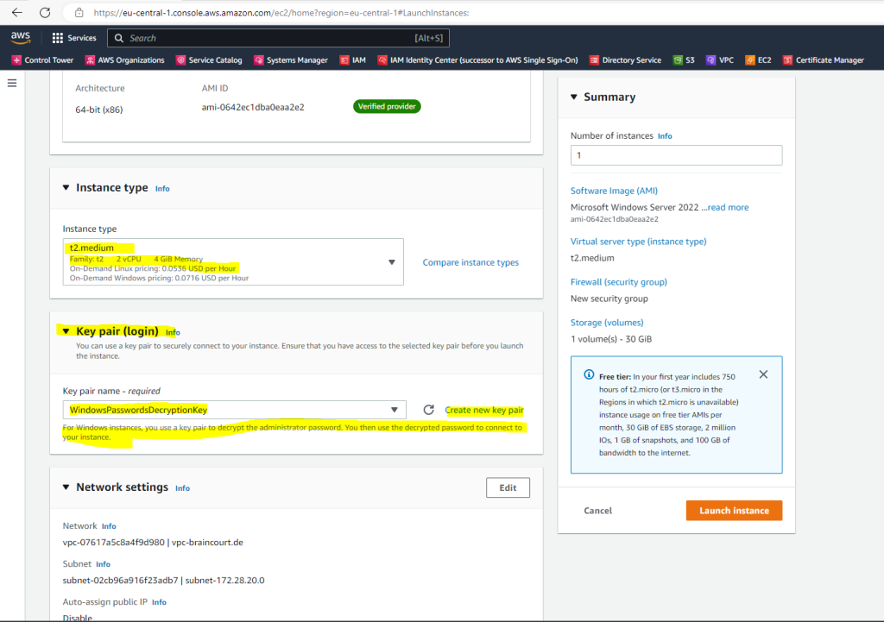Open Info link next to Instance type
884x622 pixels.
[162, 189]
